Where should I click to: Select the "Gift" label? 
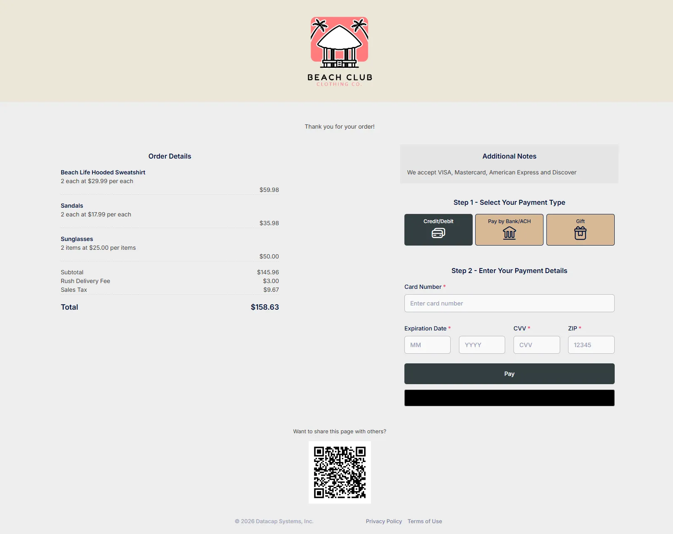point(580,221)
